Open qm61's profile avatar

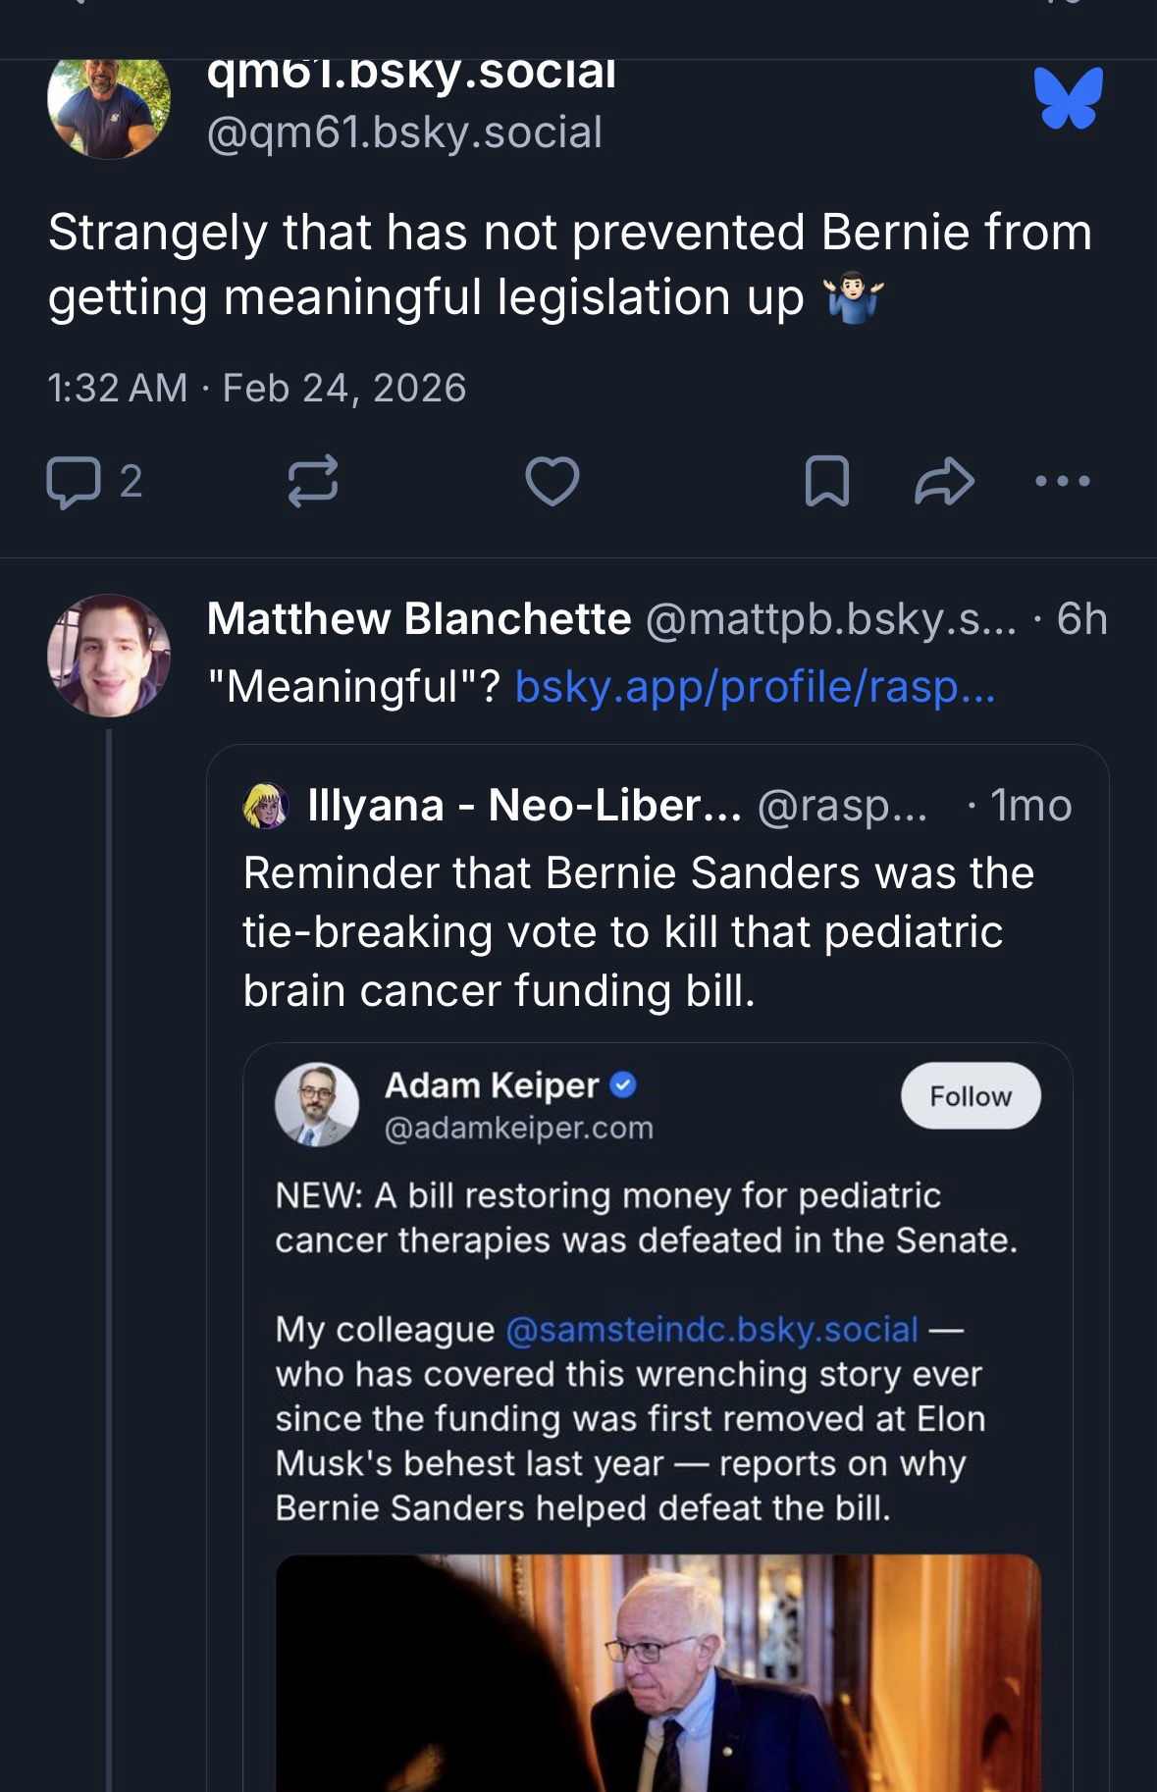(x=108, y=102)
